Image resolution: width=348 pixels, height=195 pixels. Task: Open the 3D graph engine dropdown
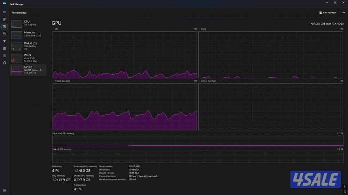coord(56,29)
